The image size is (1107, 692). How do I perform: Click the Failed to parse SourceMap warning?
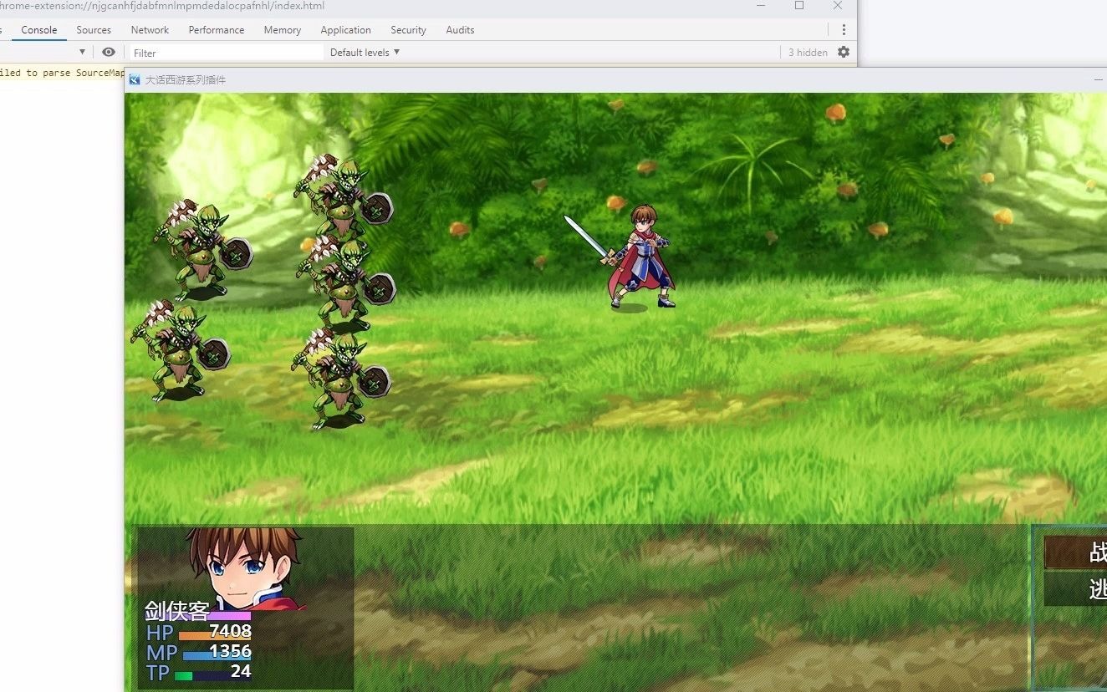coord(62,73)
